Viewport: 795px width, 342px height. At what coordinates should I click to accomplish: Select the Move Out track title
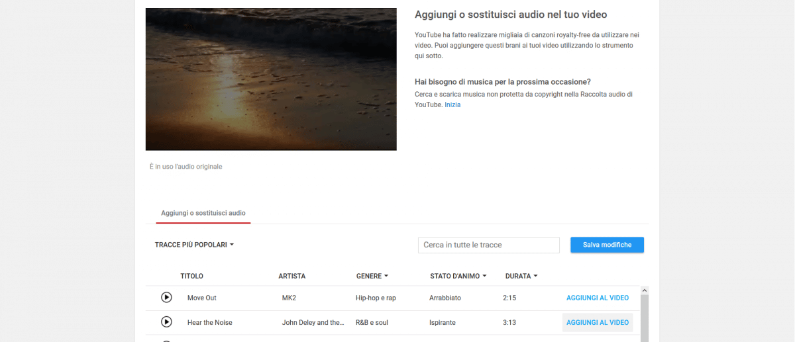pos(201,298)
